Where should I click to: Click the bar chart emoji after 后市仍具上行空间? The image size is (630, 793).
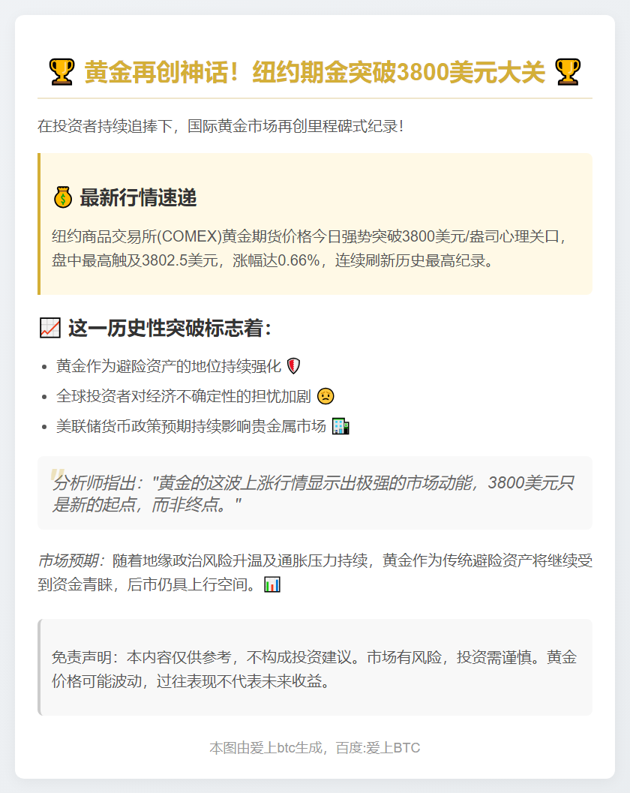[x=272, y=584]
